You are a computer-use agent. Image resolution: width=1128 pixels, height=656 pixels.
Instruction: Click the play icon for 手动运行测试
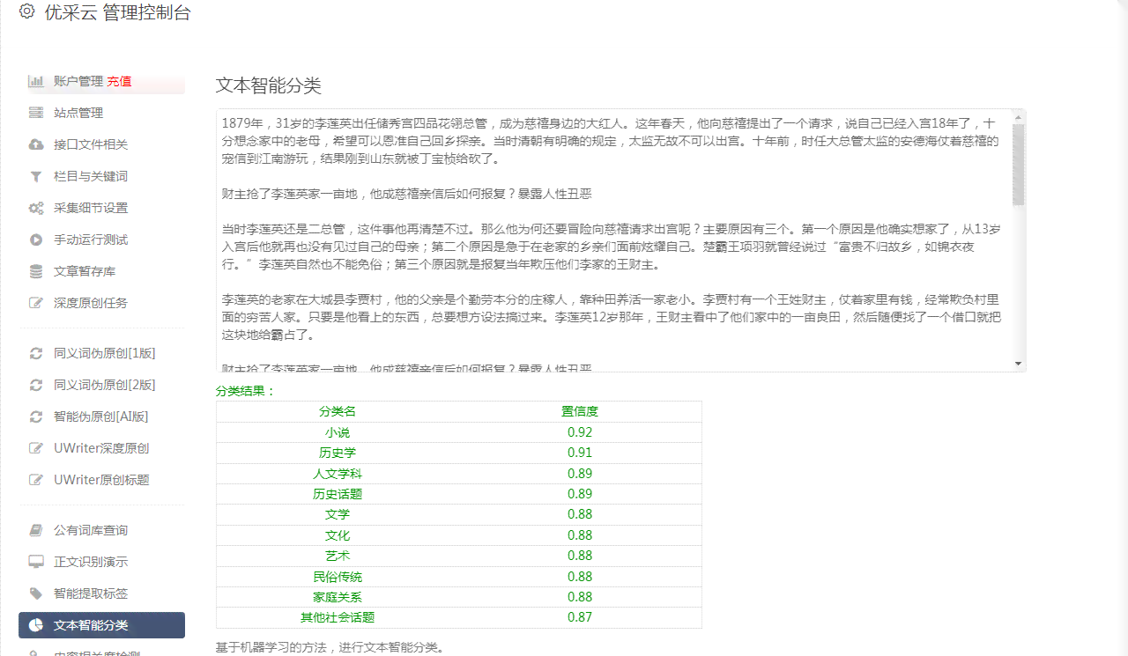[36, 240]
